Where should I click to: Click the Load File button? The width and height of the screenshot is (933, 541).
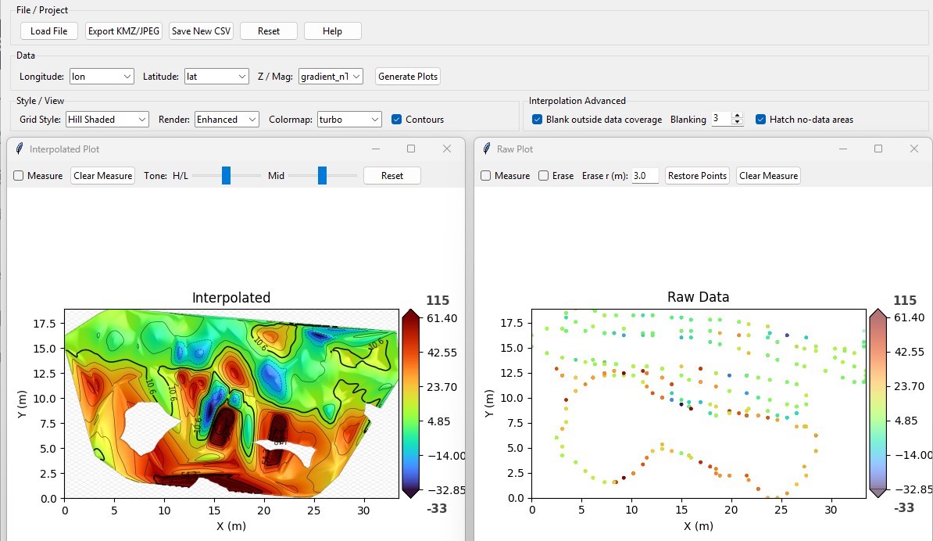coord(48,31)
